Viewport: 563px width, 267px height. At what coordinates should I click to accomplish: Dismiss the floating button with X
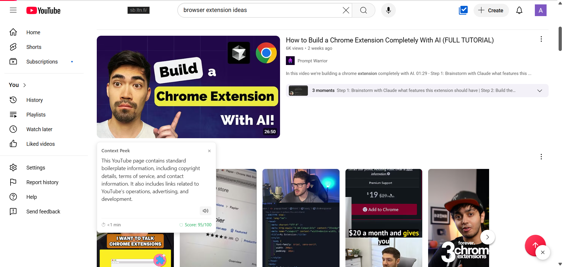[543, 252]
